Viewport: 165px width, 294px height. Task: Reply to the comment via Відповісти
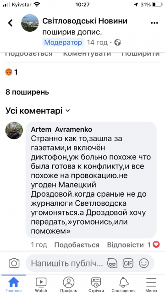tap(125, 245)
